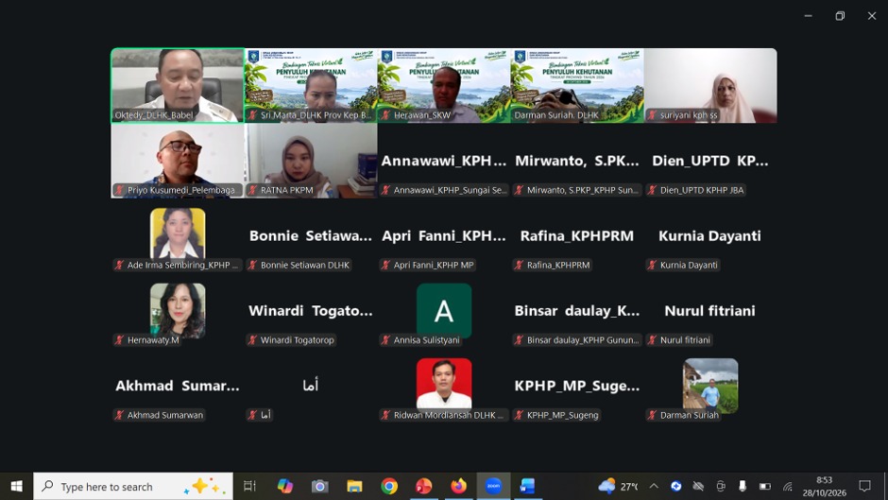Screen dimensions: 888x500
Task: Open Task View in the taskbar
Action: click(249, 486)
